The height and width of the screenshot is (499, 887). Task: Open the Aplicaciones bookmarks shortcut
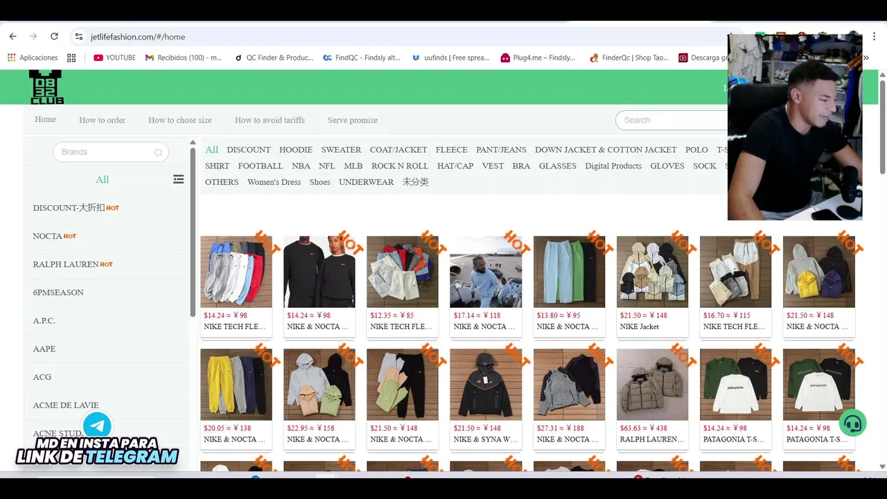pos(33,58)
